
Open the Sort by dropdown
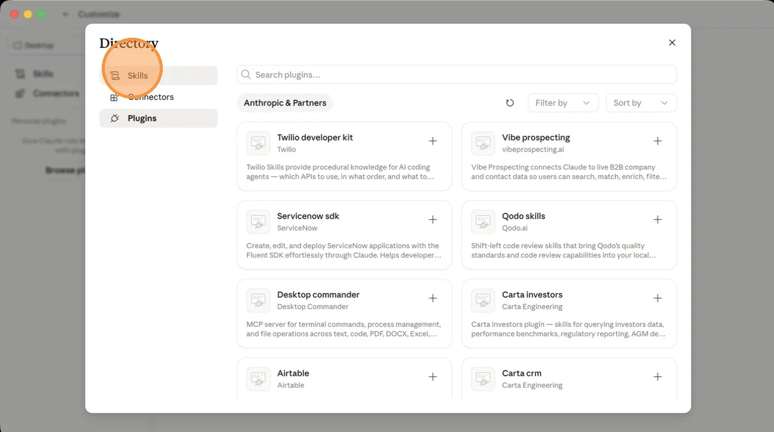[x=641, y=103]
